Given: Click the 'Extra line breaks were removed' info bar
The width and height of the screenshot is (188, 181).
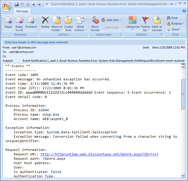Looking at the screenshot, I should [94, 42].
